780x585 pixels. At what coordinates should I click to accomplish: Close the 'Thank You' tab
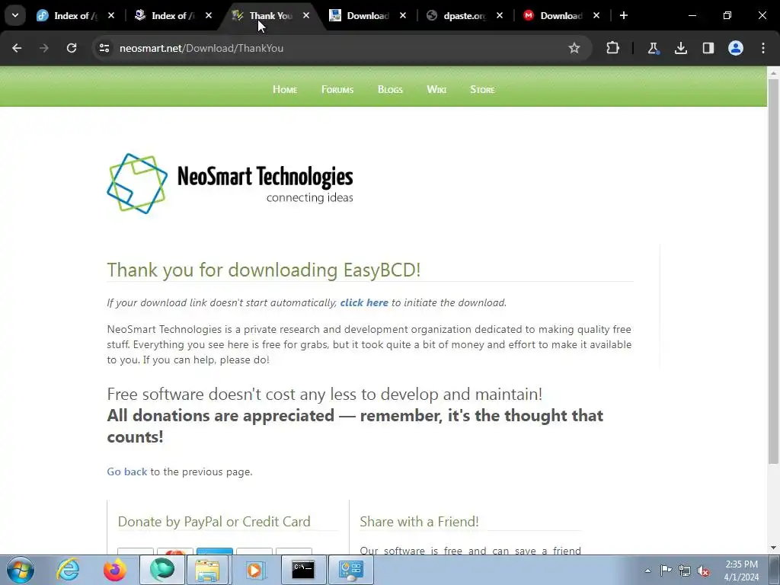pos(306,15)
